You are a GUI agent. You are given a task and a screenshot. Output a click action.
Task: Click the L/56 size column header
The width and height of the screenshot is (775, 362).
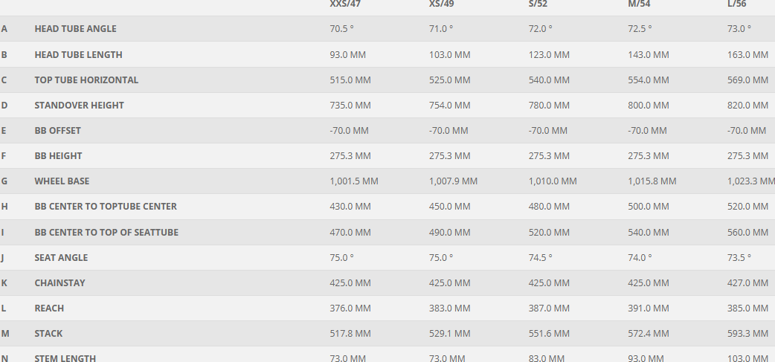[739, 4]
